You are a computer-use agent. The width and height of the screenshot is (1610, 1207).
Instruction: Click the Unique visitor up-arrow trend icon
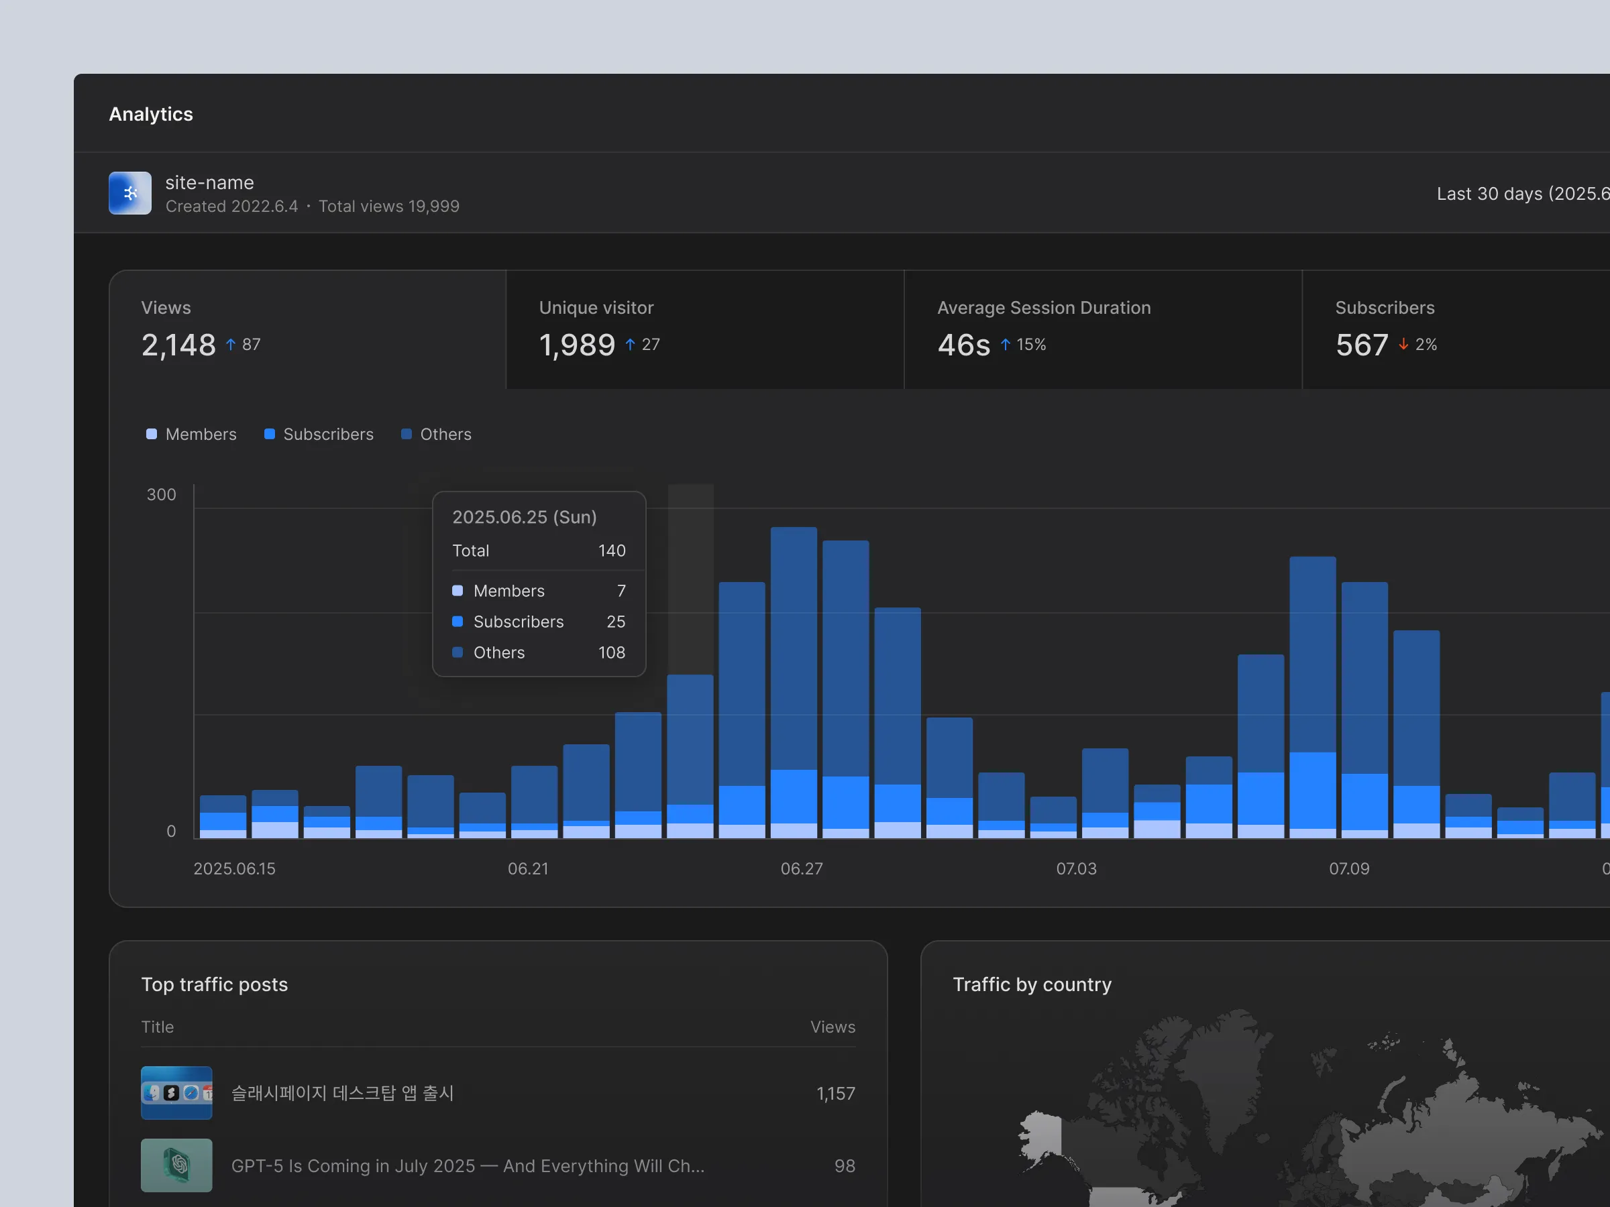pos(631,344)
